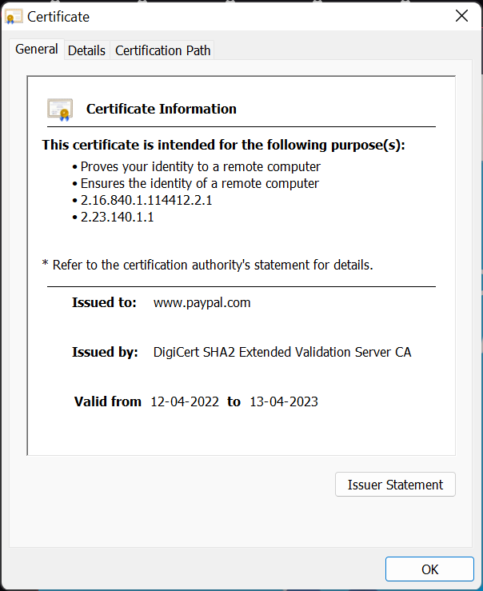The image size is (483, 591).
Task: Click the DigiCert SHA2 Extended Validation issuer text
Action: [282, 352]
